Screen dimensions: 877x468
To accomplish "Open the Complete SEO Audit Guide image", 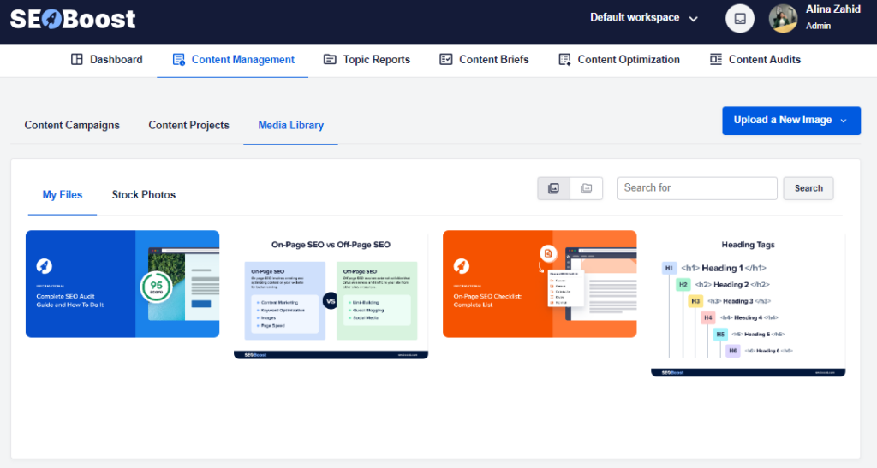I will coord(122,284).
